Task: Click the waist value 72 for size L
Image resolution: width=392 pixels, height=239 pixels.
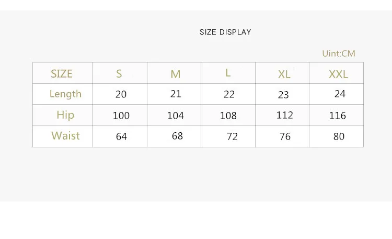Action: tap(232, 136)
